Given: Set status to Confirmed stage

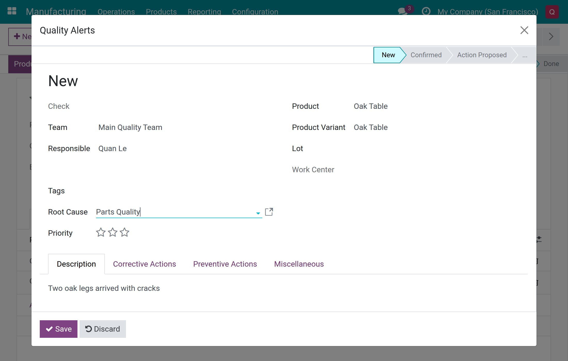Looking at the screenshot, I should pyautogui.click(x=426, y=55).
